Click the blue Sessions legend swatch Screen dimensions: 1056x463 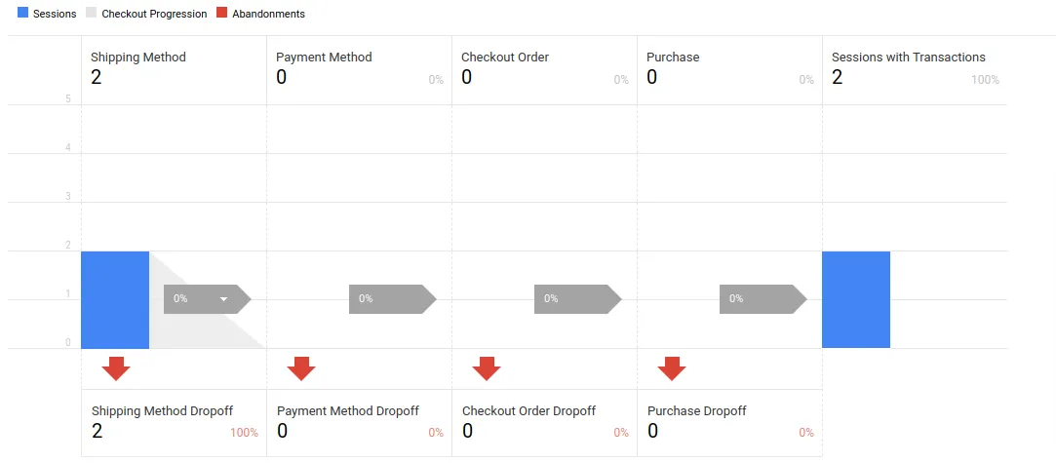click(x=23, y=14)
